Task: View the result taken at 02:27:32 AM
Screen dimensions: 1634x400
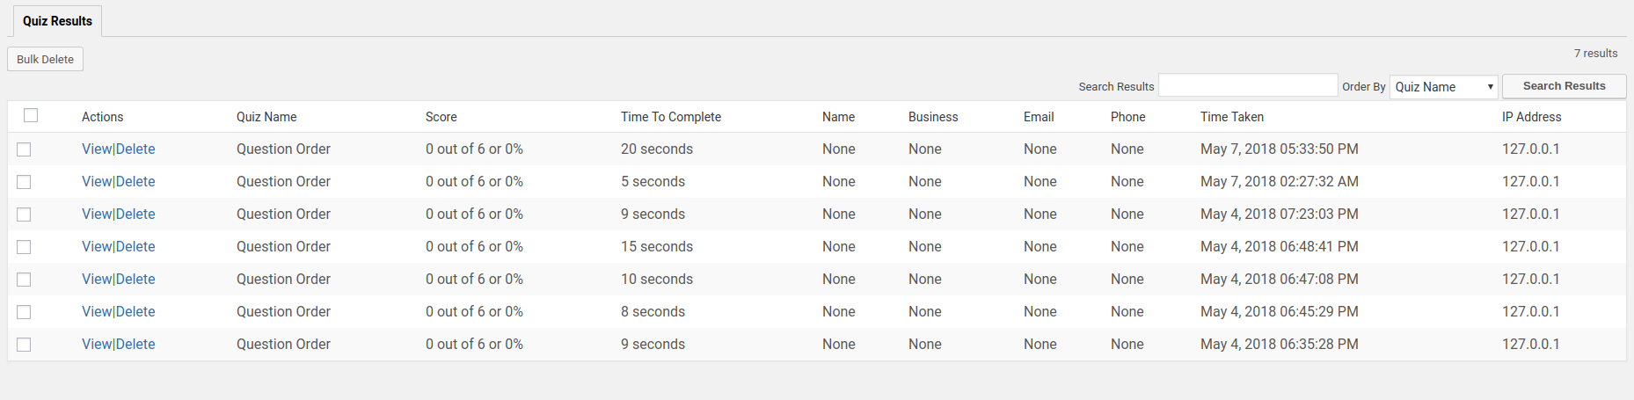Action: point(97,182)
